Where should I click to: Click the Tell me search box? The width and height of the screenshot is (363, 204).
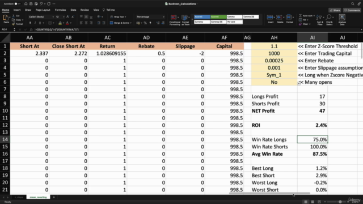point(109,10)
